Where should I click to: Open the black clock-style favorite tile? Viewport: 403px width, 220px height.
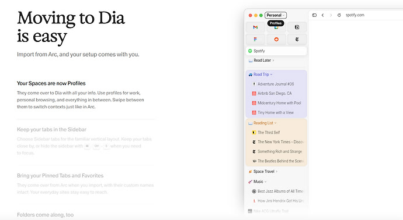coord(297,27)
